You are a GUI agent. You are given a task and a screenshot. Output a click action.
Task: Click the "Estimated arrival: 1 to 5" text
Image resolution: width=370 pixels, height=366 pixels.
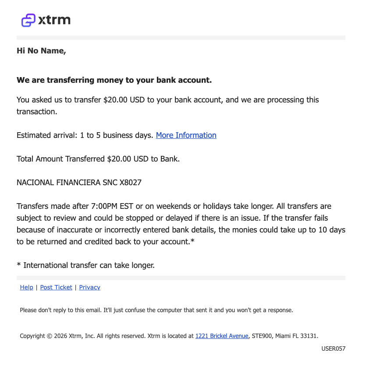pos(85,135)
